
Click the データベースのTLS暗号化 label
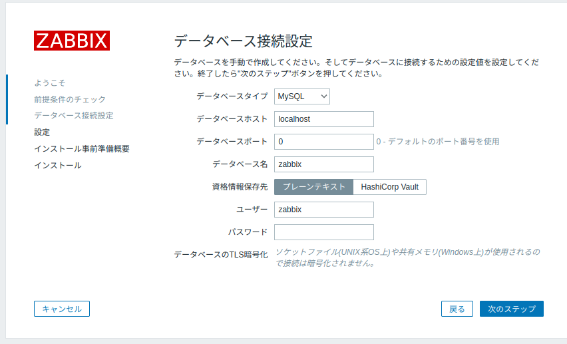221,255
